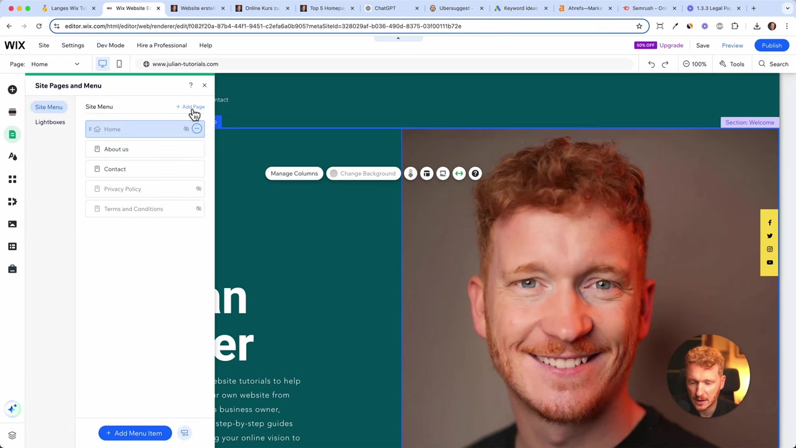The width and height of the screenshot is (796, 448).
Task: Open the Home page more actions button
Action: [x=197, y=129]
